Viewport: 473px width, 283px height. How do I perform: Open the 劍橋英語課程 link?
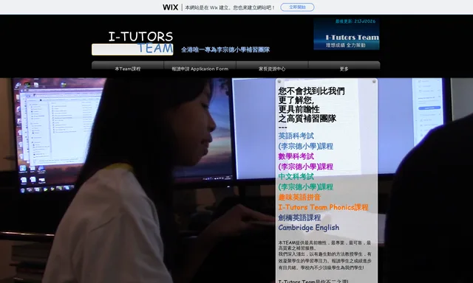pyautogui.click(x=299, y=217)
